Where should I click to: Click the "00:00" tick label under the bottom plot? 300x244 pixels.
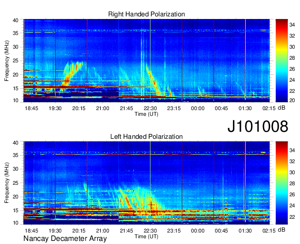click(198, 231)
